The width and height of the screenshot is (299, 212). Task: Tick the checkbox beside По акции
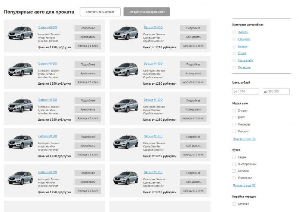234,67
